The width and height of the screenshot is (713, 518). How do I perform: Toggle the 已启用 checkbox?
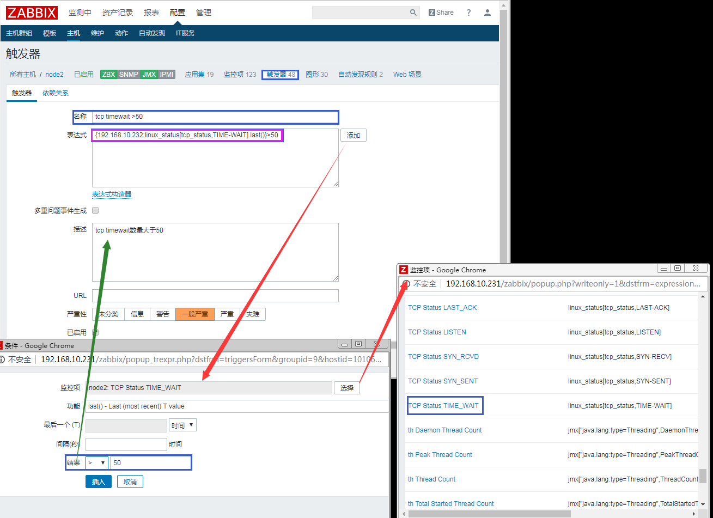pos(95,332)
